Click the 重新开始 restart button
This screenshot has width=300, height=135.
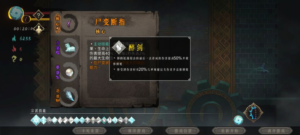[x=229, y=131]
